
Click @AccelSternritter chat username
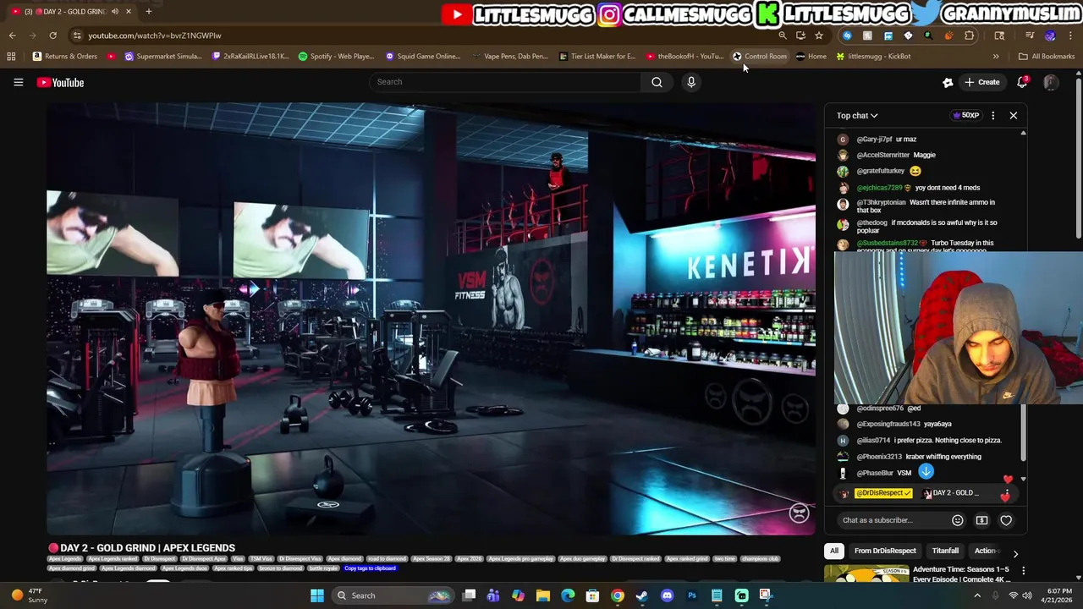pyautogui.click(x=882, y=155)
